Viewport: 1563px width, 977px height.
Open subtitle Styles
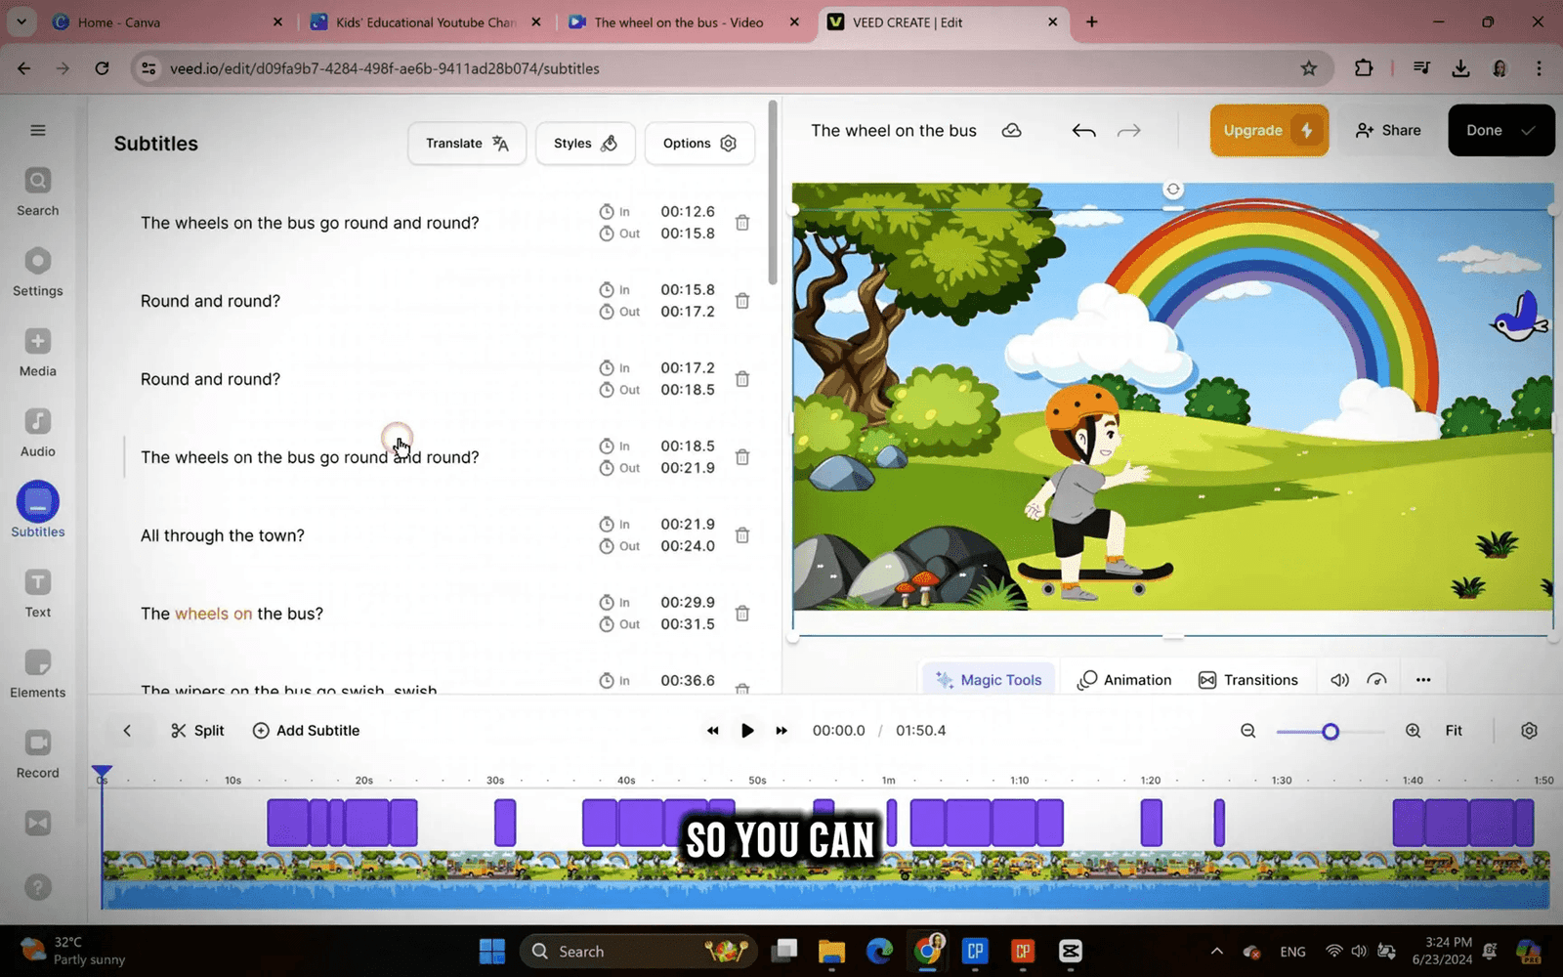[x=585, y=144]
